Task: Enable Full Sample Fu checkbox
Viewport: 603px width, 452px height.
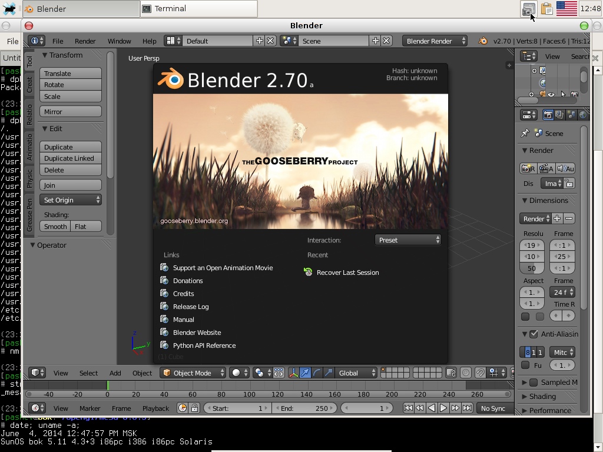Action: [x=525, y=365]
